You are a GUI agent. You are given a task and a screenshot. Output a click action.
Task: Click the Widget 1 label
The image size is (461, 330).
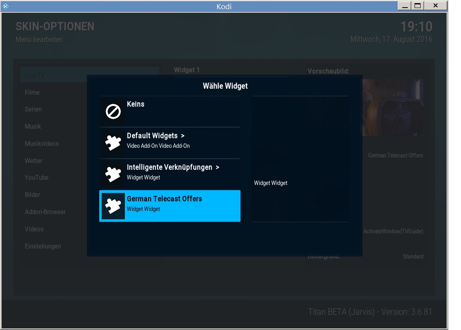click(x=187, y=70)
